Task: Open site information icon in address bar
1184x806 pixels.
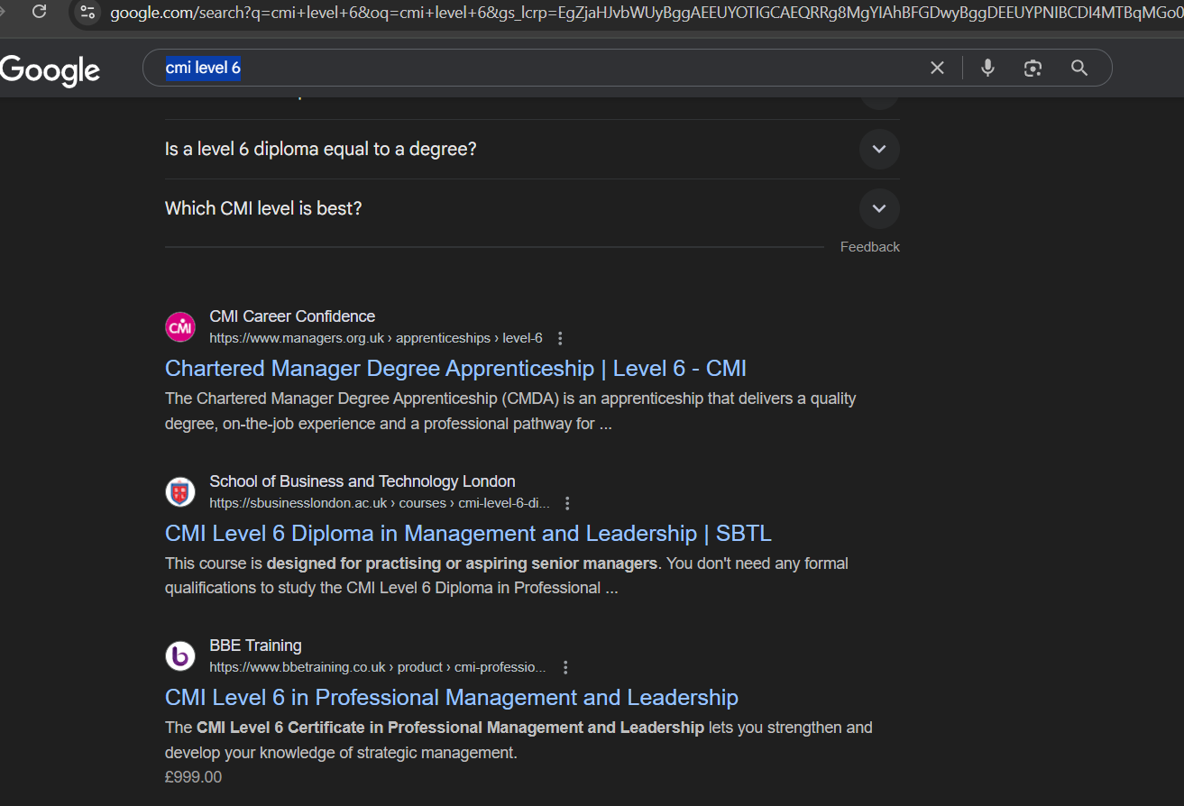Action: (87, 13)
